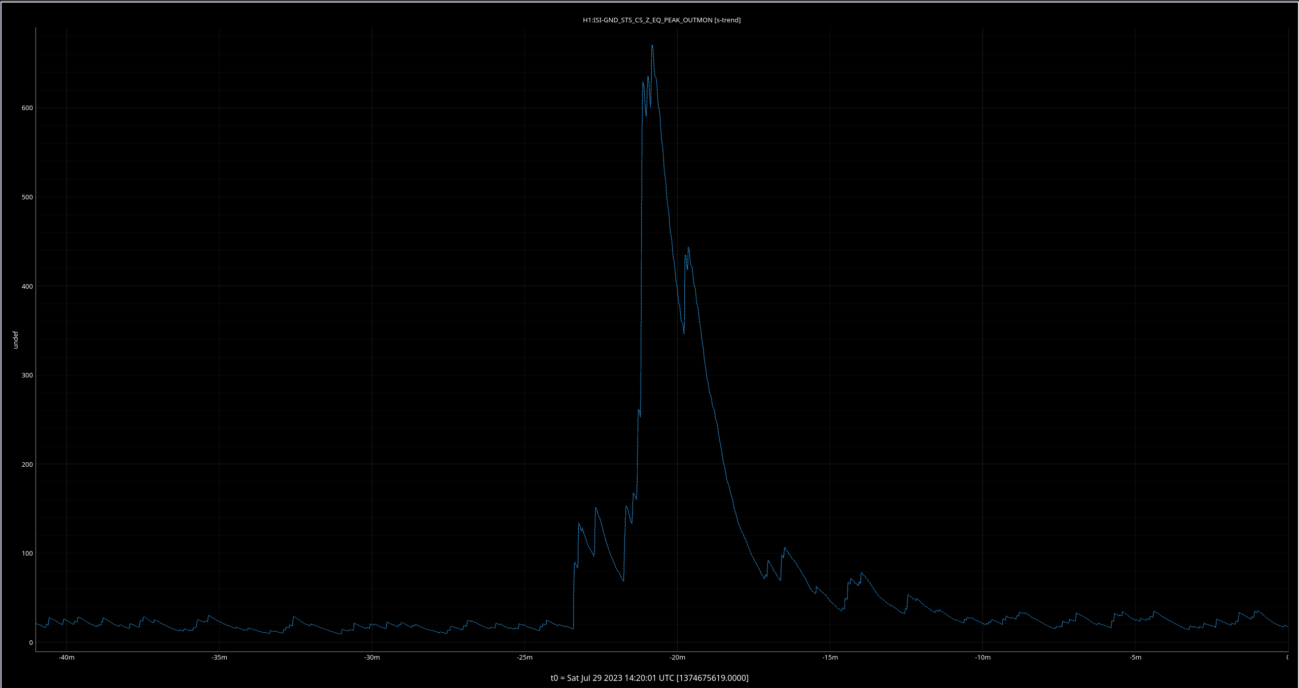This screenshot has width=1299, height=688.
Task: Click the secondary peak near value 440
Action: coord(688,248)
